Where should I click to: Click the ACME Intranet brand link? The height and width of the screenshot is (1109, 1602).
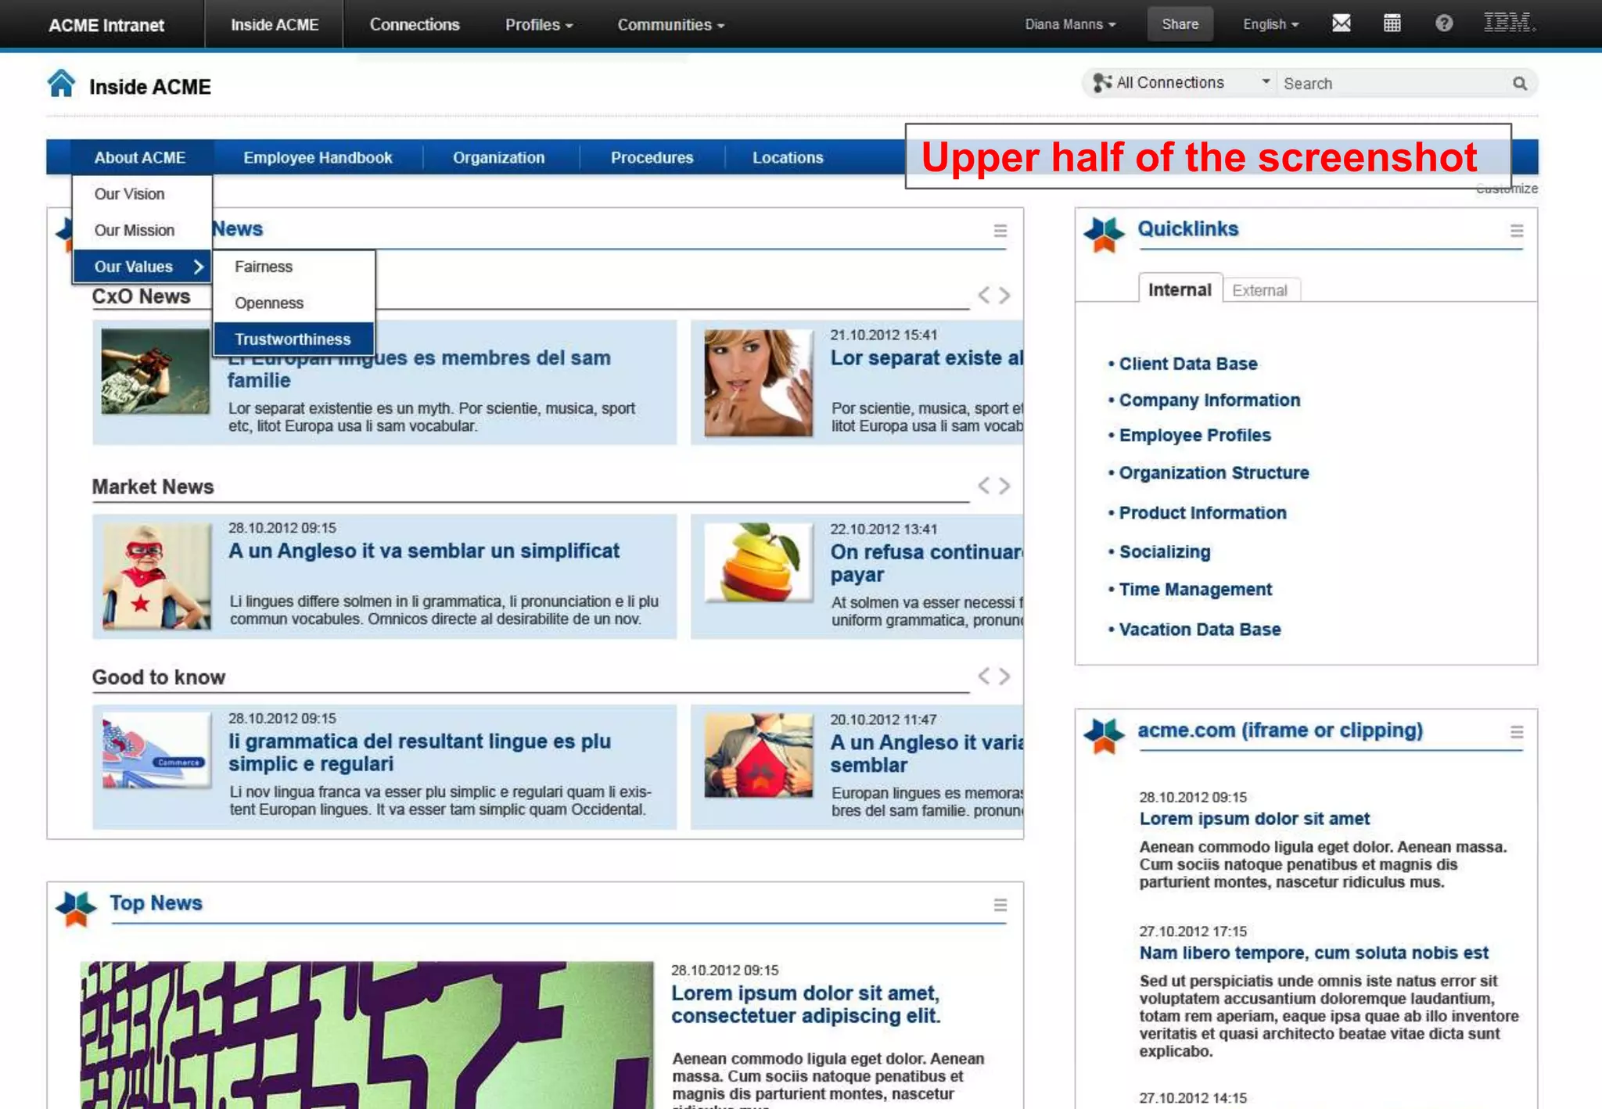[x=106, y=25]
